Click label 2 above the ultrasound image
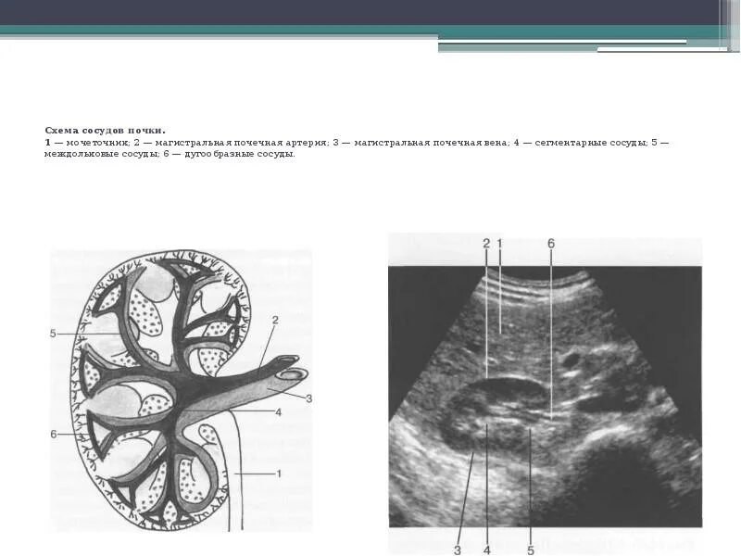The width and height of the screenshot is (741, 556). tap(486, 244)
